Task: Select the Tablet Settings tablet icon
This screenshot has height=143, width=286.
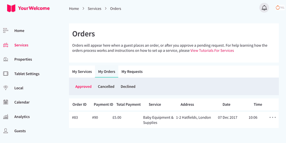Action: coord(6,74)
